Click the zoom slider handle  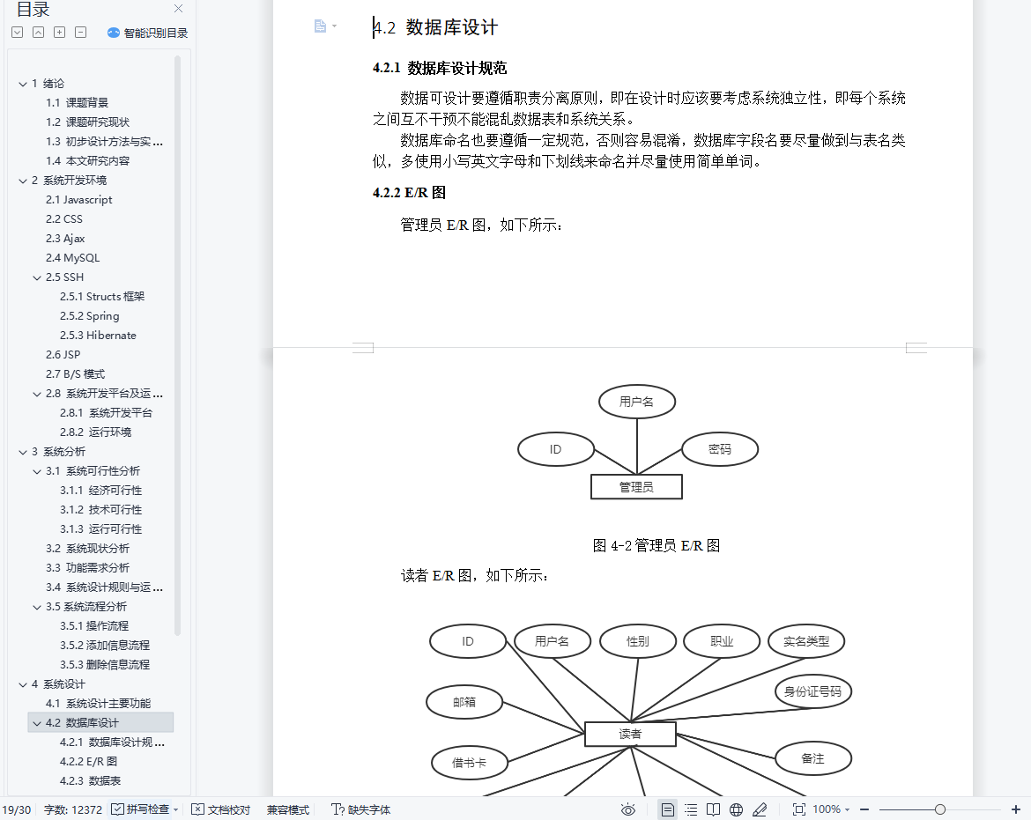click(940, 809)
